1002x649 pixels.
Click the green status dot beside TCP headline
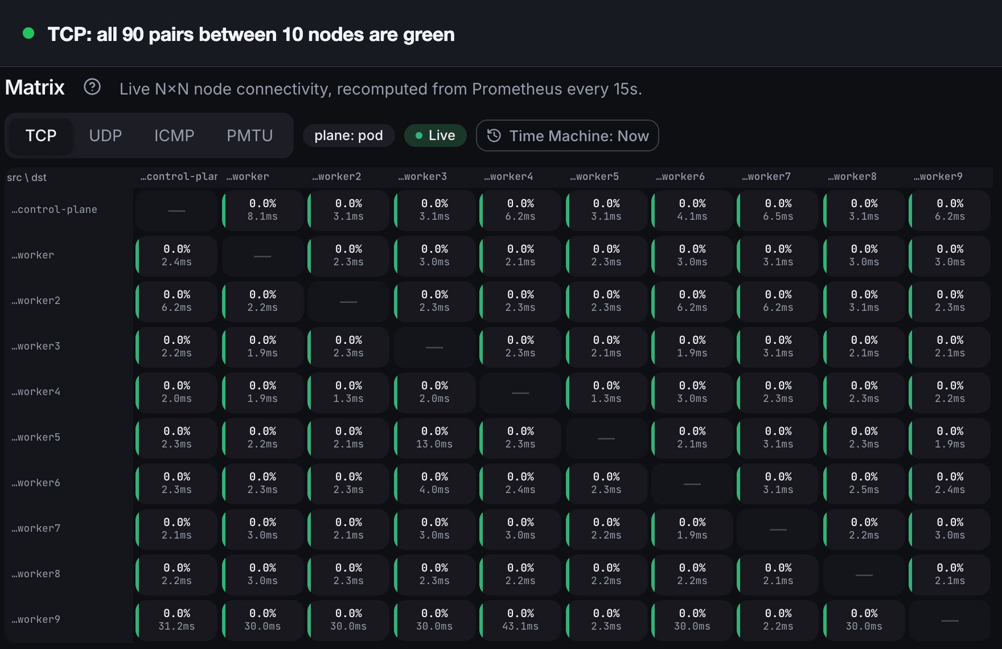[28, 34]
